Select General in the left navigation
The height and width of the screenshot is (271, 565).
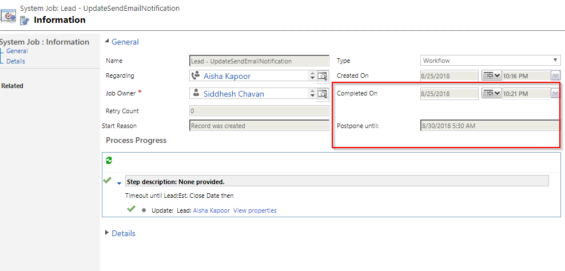(x=17, y=51)
